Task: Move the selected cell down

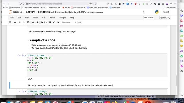Action: click(x=37, y=22)
